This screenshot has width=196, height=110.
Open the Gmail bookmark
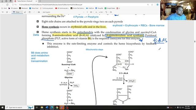pyautogui.click(x=4, y=8)
